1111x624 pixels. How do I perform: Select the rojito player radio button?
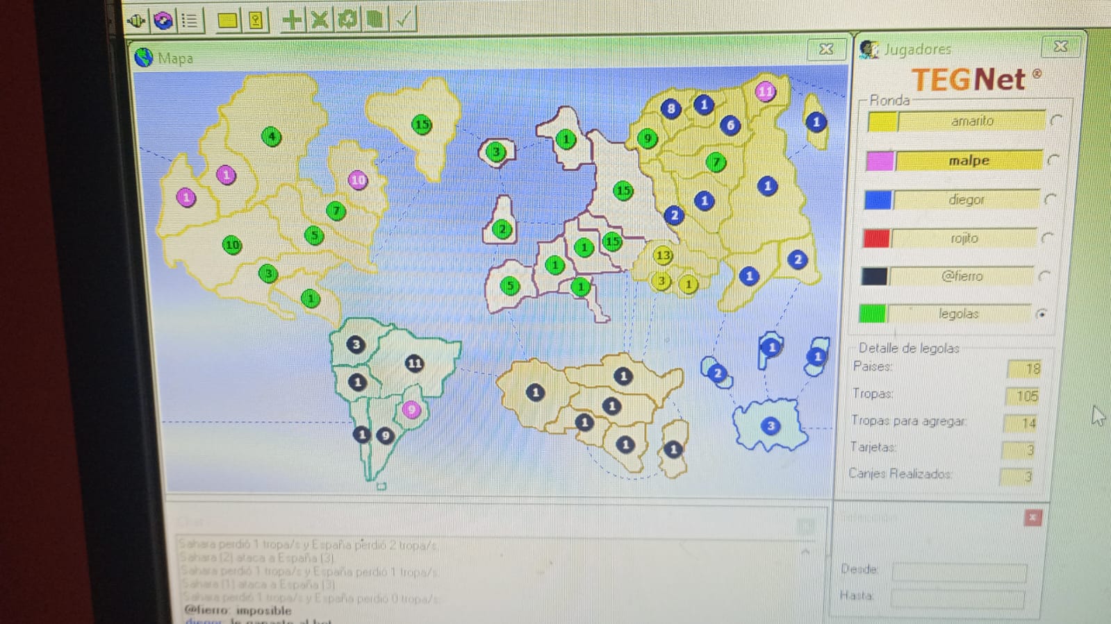click(1047, 238)
